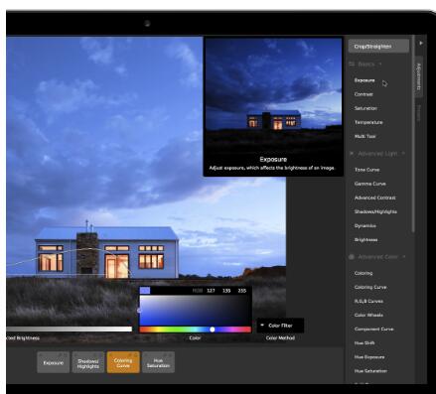Click the Crop/Straighten button
Image resolution: width=436 pixels, height=394 pixels.
(x=378, y=47)
